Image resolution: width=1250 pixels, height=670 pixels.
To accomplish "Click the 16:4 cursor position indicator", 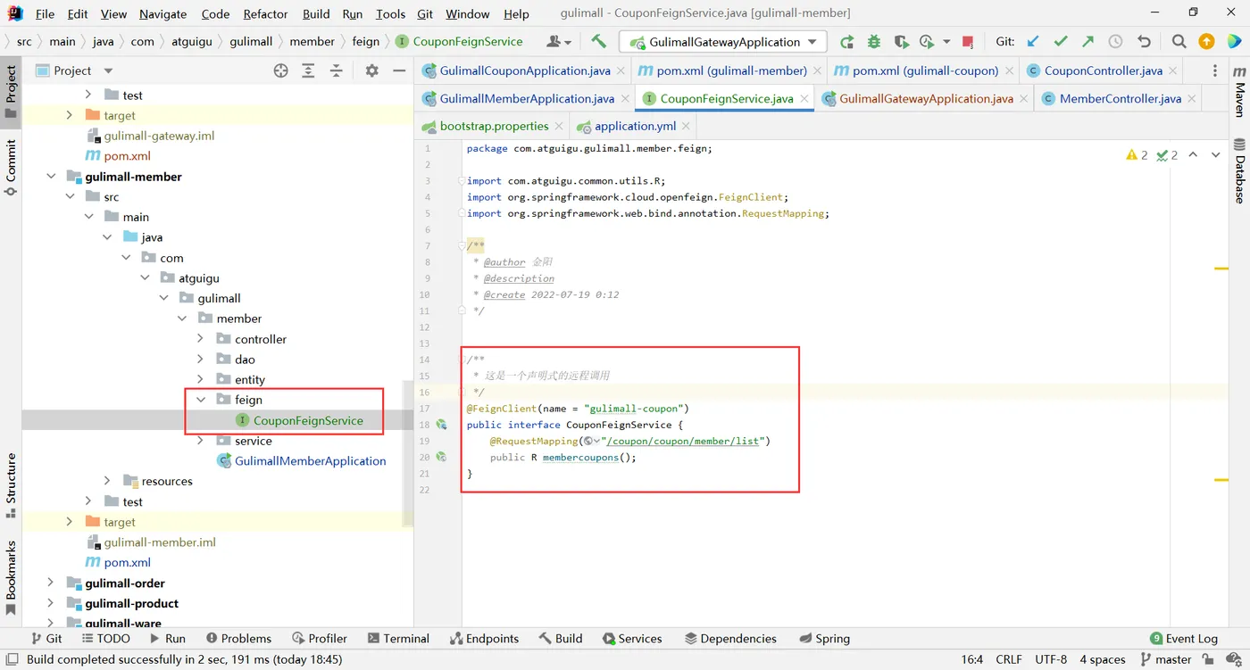I will tap(971, 659).
